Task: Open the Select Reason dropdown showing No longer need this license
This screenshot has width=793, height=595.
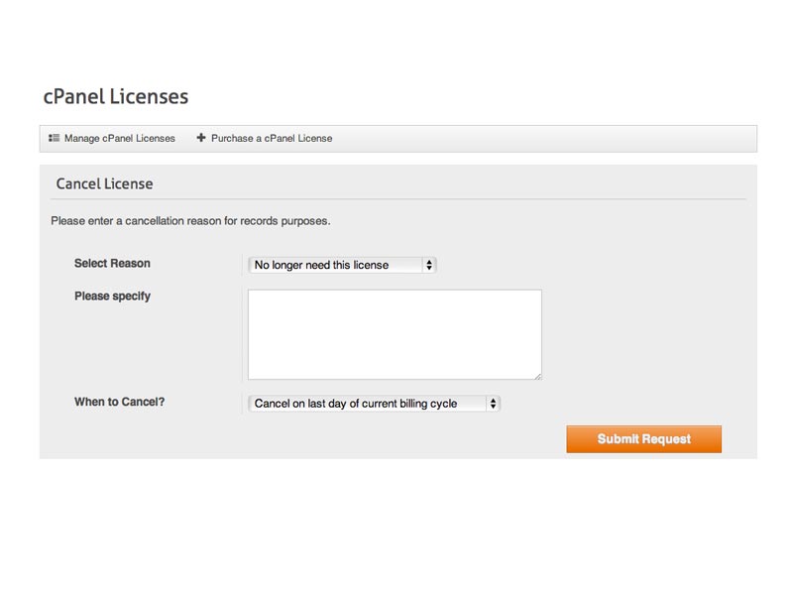Action: [342, 265]
